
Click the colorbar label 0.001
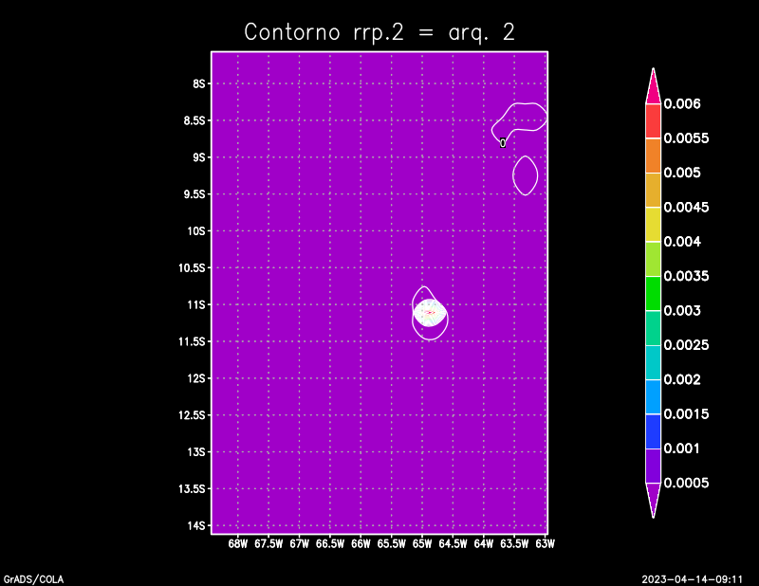point(682,449)
